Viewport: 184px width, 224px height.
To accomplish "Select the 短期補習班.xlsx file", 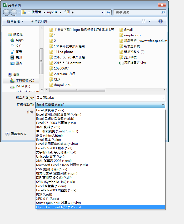I will (x=133, y=63).
